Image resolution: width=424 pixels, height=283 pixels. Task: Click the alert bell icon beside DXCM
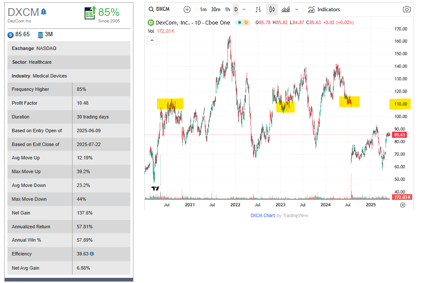[44, 12]
